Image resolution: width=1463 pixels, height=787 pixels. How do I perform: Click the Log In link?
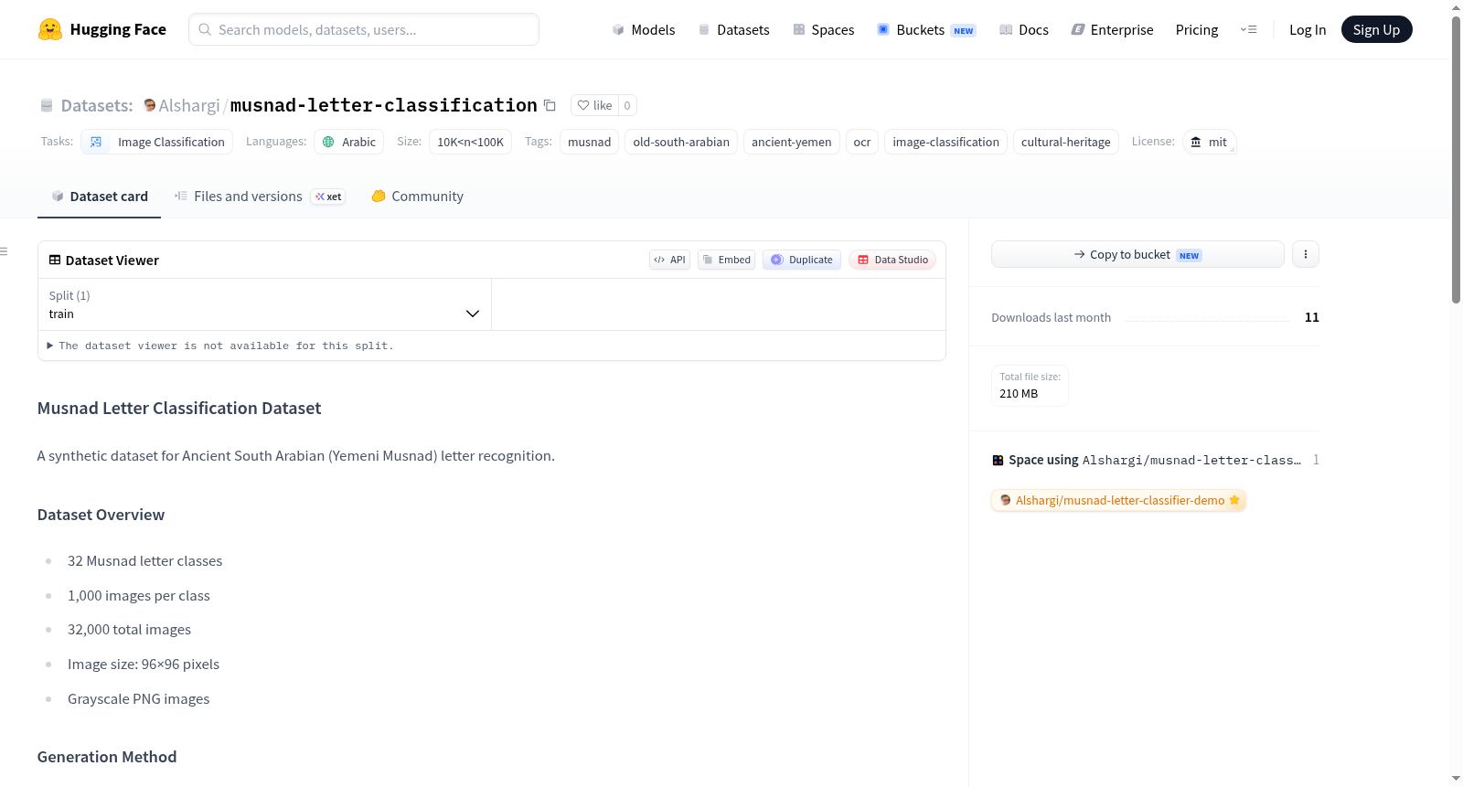pos(1308,29)
